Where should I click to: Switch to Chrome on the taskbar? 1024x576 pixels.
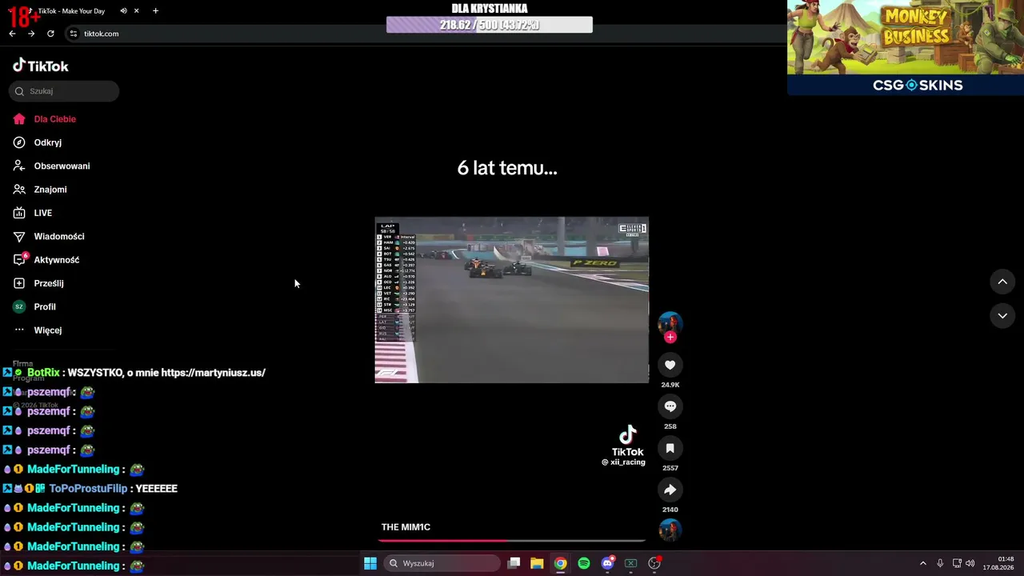point(560,563)
